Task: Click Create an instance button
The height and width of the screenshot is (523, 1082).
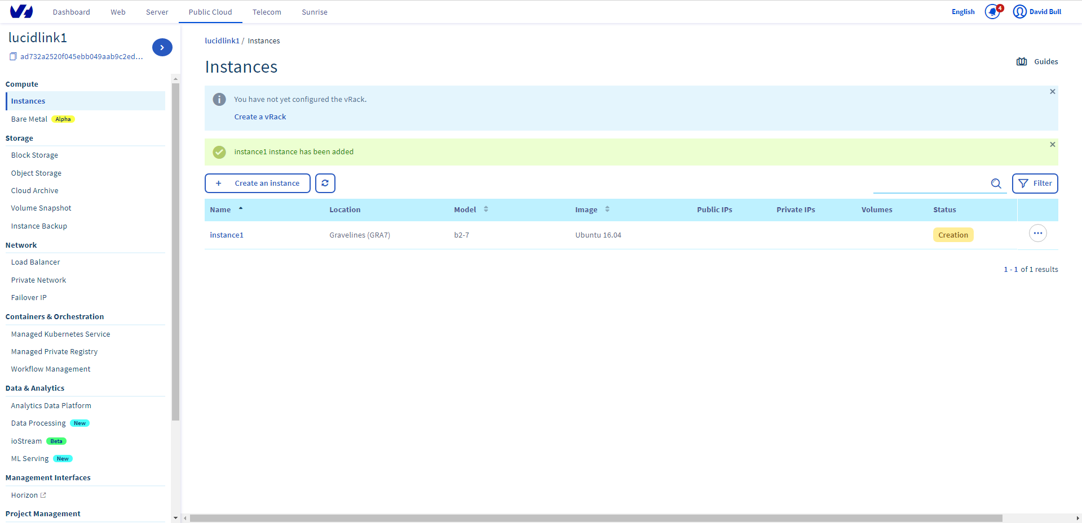Action: coord(258,183)
